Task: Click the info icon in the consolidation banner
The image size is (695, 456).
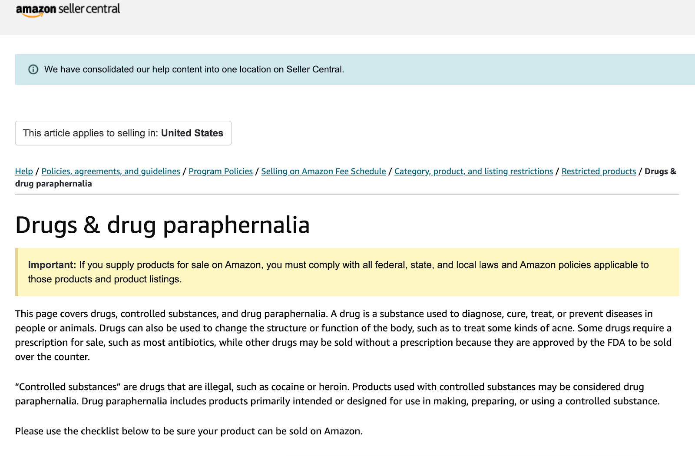Action: pyautogui.click(x=33, y=69)
